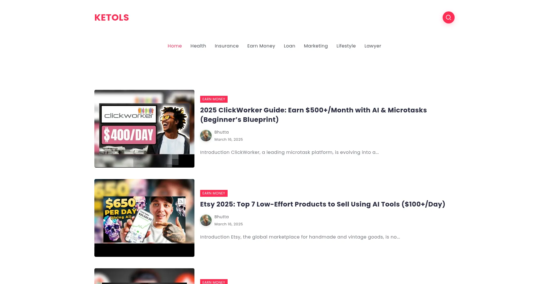Click March 16, 2025 date on ClickWorker post
This screenshot has height=284, width=549.
pos(228,140)
